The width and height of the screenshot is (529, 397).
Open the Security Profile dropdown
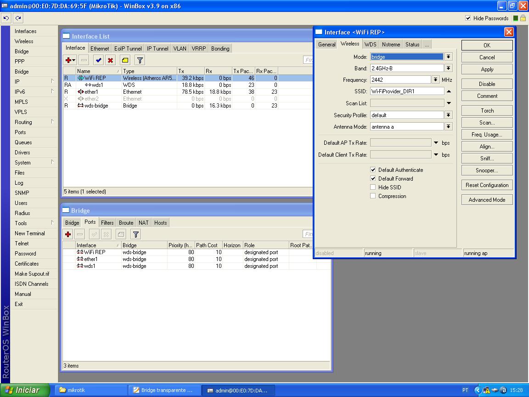click(x=449, y=115)
